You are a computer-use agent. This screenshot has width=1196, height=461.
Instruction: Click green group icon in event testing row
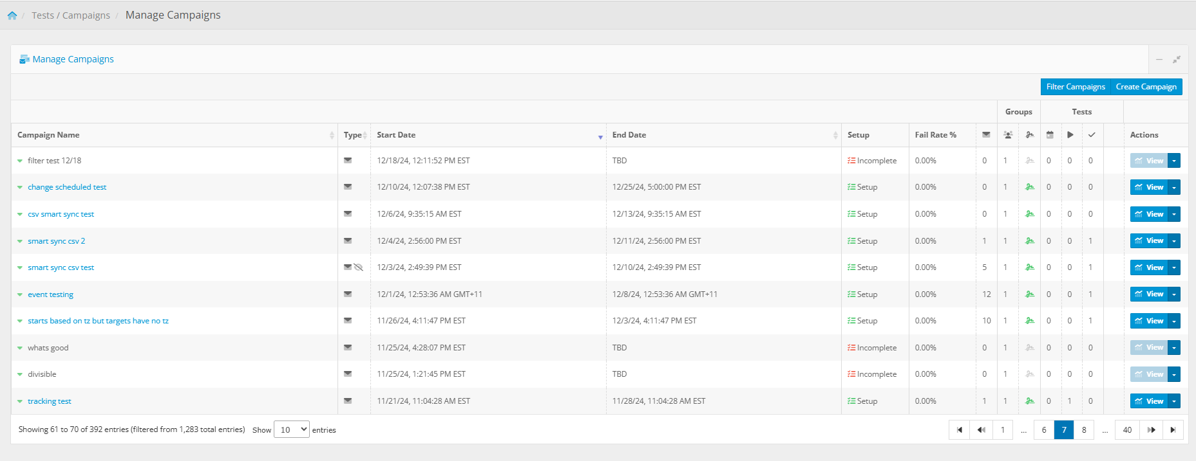[x=1030, y=294]
